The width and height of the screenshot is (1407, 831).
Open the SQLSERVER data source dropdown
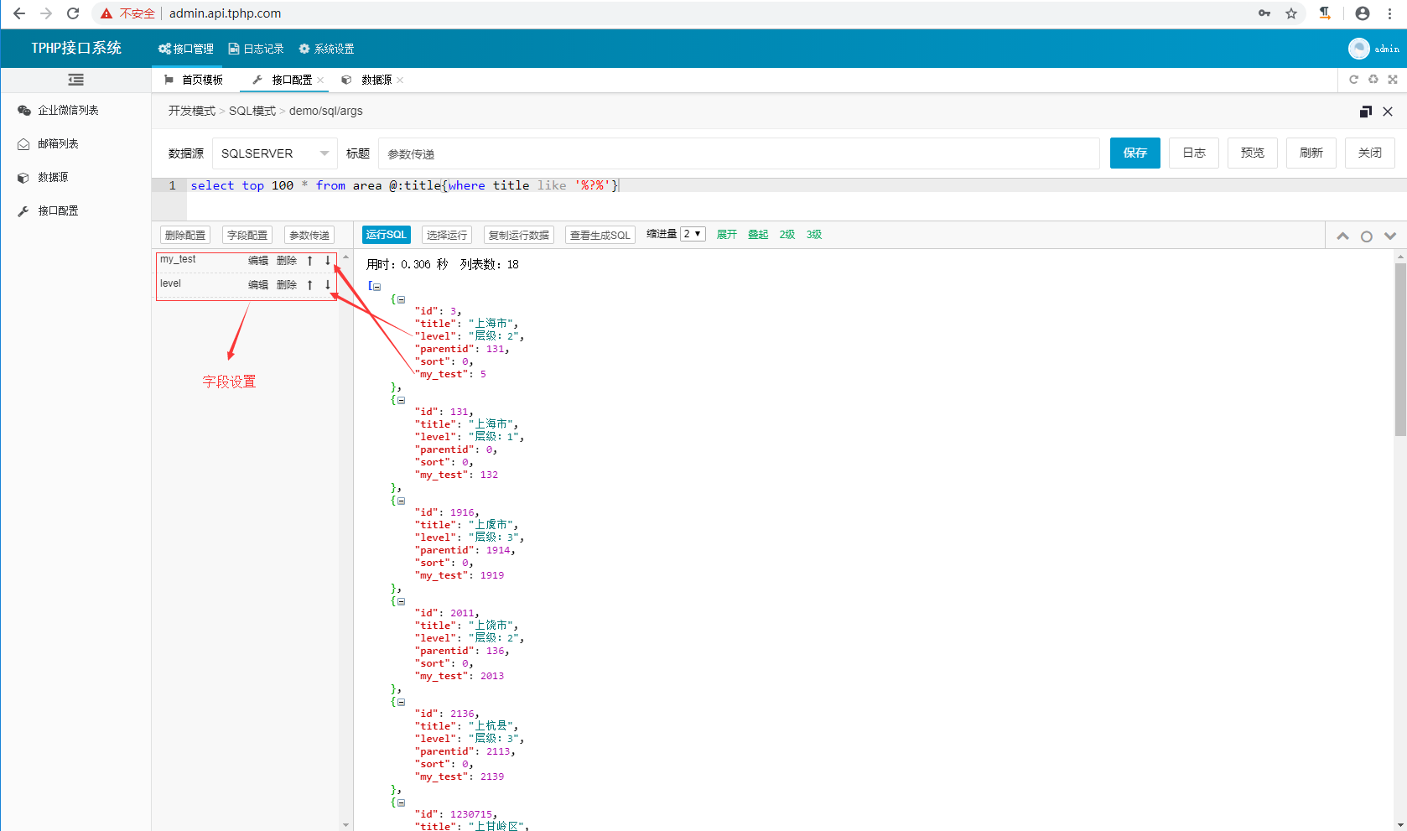[275, 153]
